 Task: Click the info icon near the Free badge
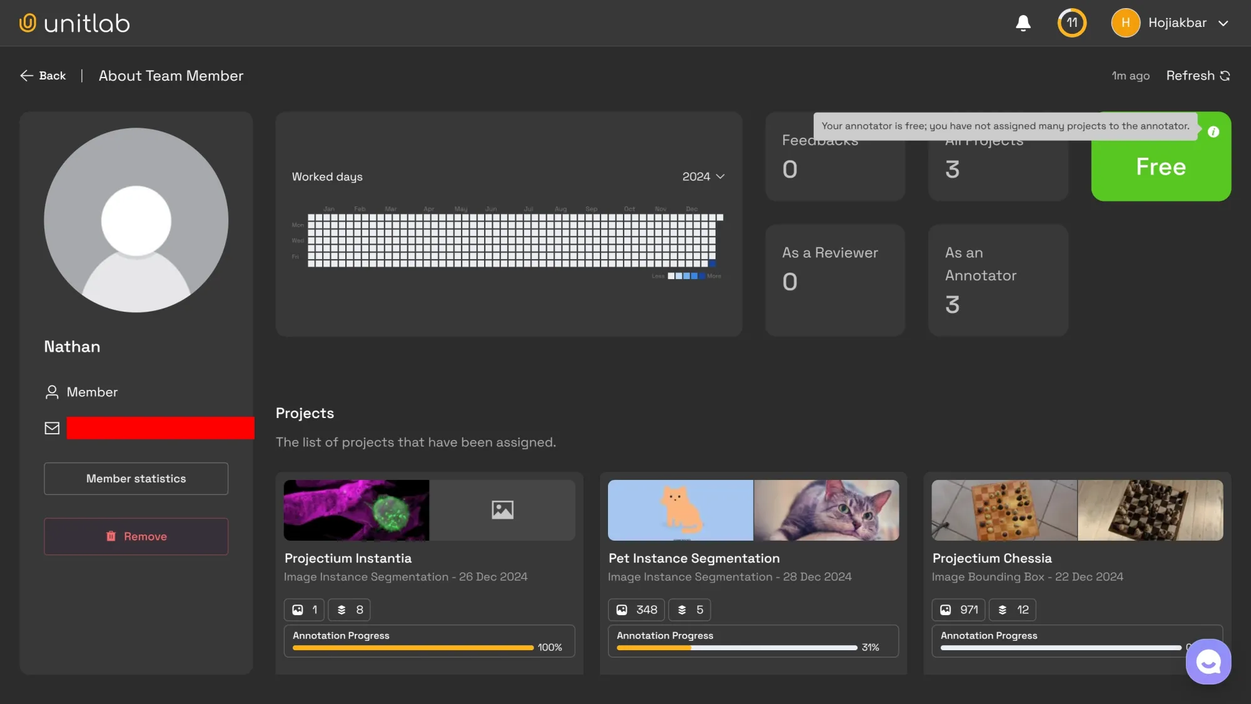coord(1213,132)
